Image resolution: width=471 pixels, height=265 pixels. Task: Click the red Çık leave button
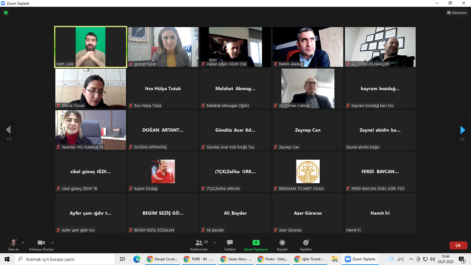coord(458,245)
